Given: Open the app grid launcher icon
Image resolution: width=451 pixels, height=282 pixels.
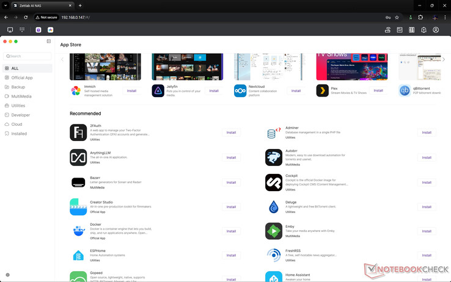Looking at the screenshot, I should pyautogui.click(x=22, y=30).
